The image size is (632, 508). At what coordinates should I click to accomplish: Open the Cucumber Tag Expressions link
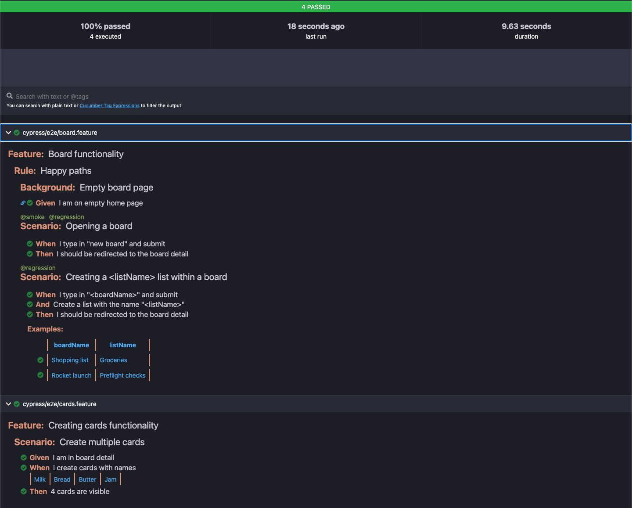tap(109, 105)
